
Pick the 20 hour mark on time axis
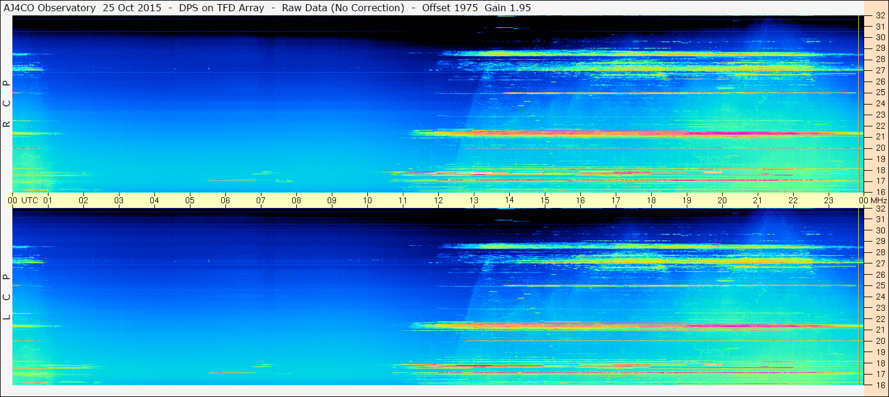click(x=722, y=200)
